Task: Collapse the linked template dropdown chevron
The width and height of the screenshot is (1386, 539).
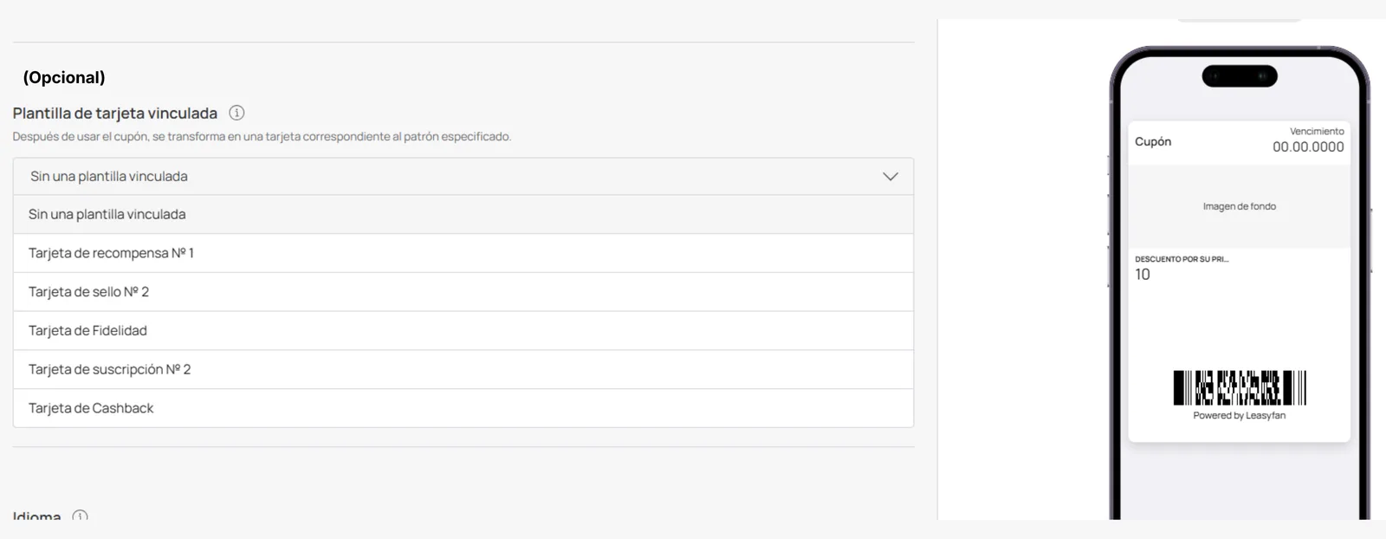Action: 890,176
